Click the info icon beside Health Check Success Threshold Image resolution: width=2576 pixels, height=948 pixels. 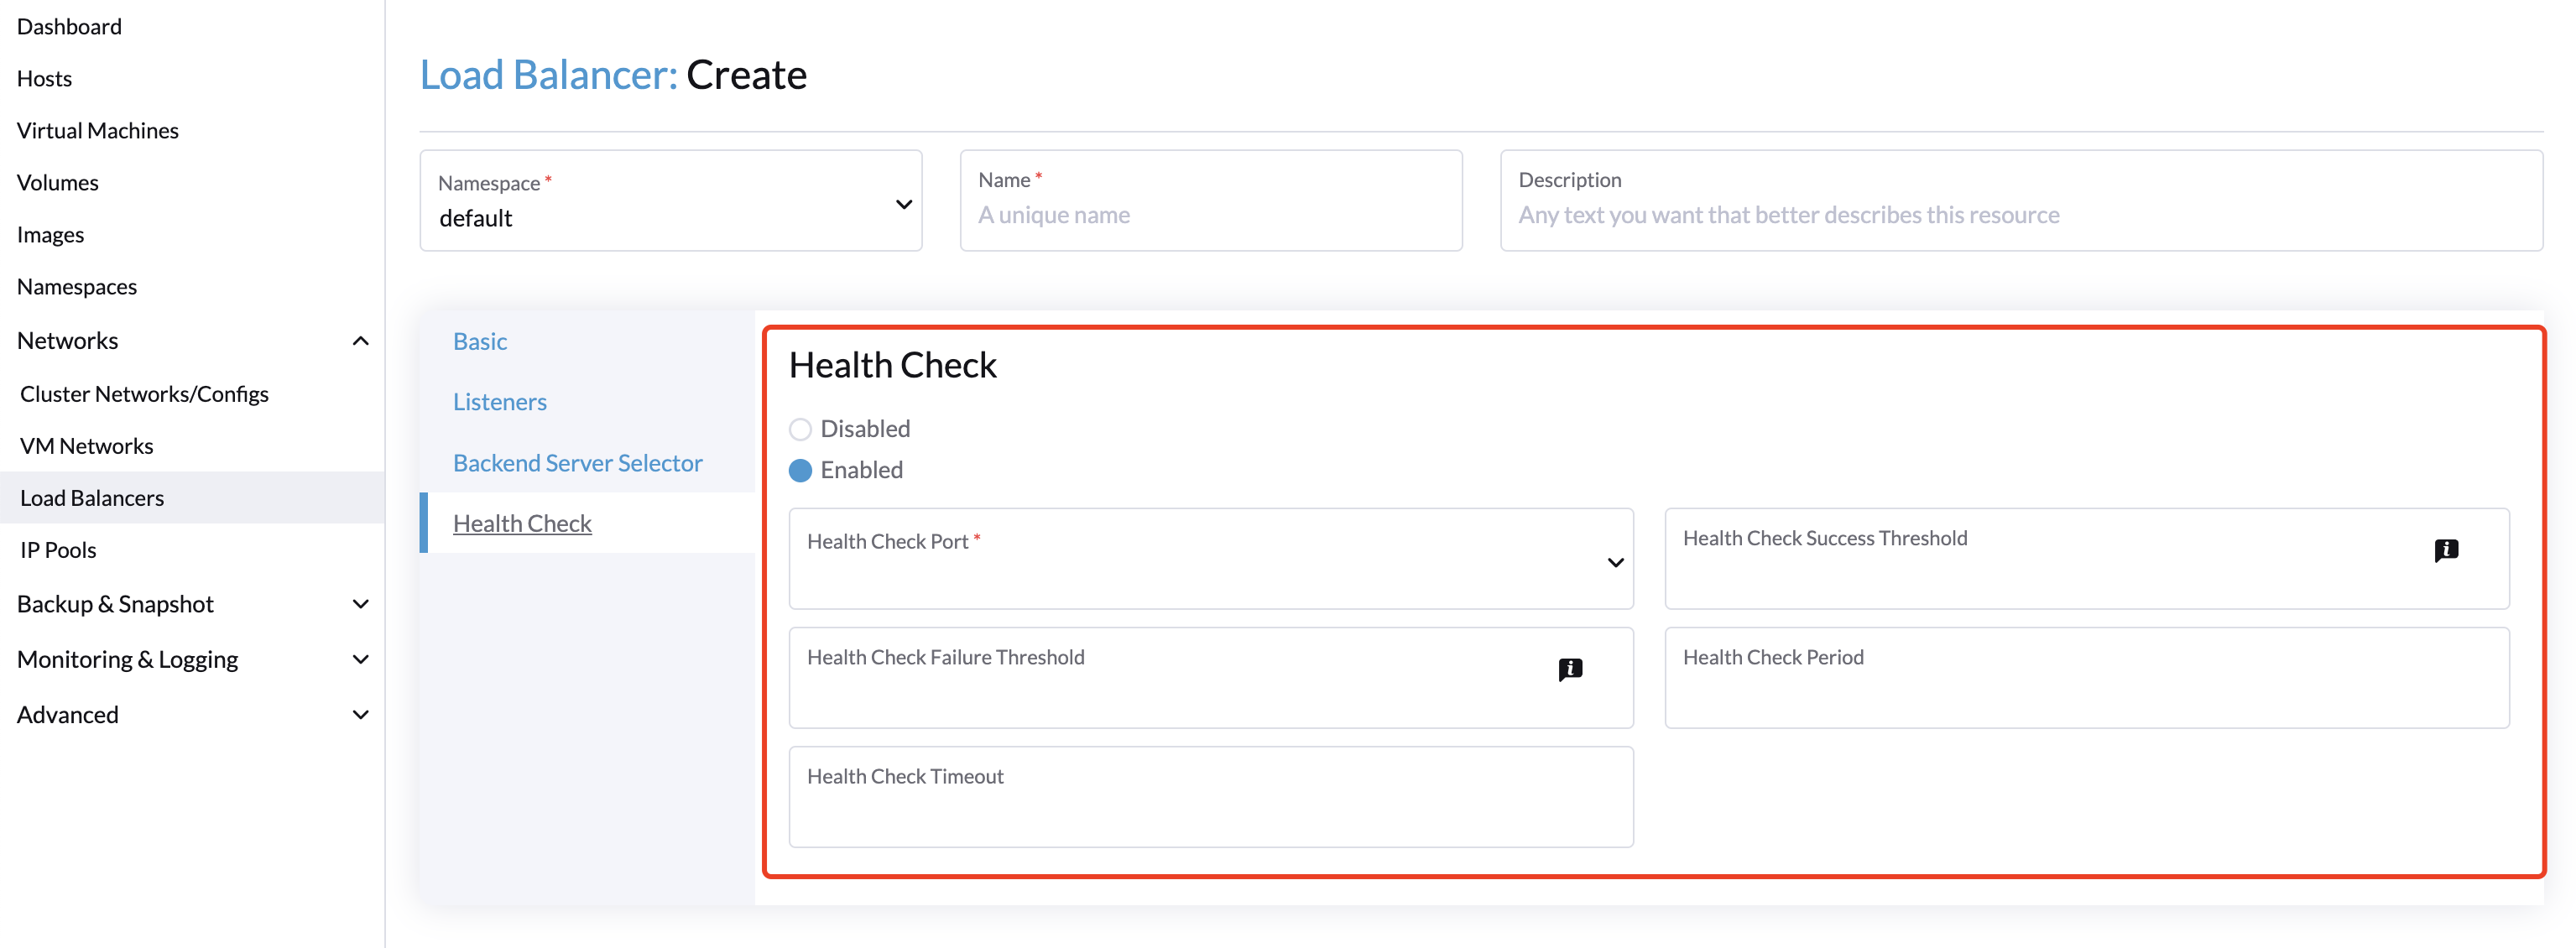(x=2447, y=549)
